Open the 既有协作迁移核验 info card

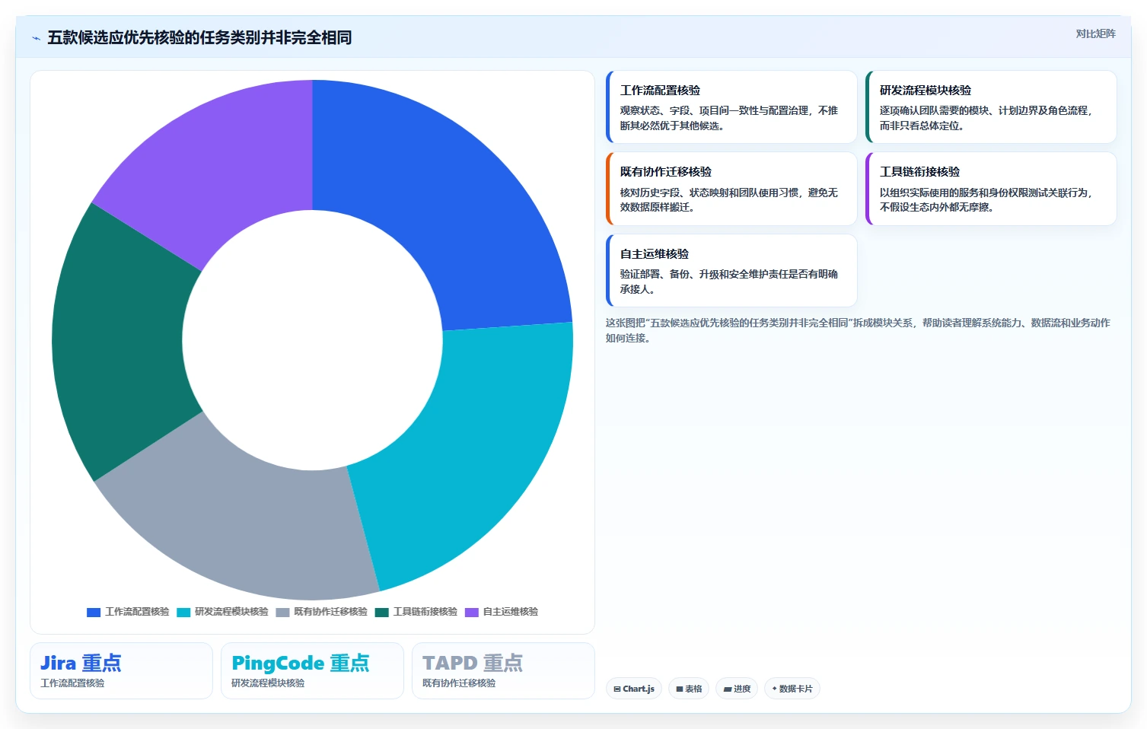click(731, 189)
